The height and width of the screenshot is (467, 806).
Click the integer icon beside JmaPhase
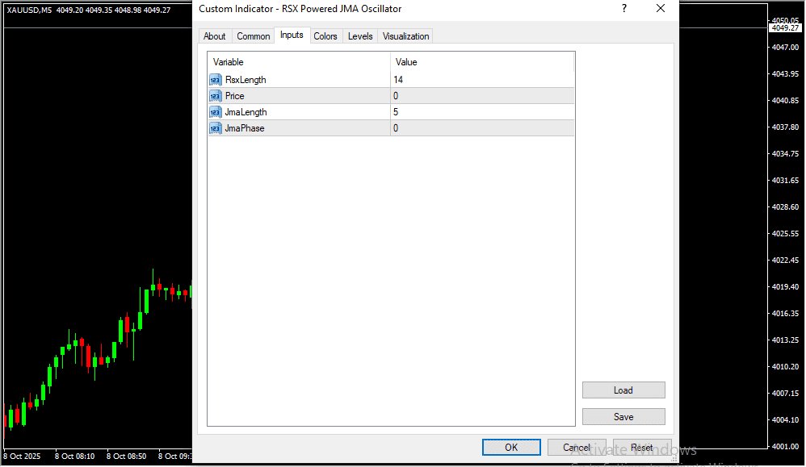click(215, 128)
